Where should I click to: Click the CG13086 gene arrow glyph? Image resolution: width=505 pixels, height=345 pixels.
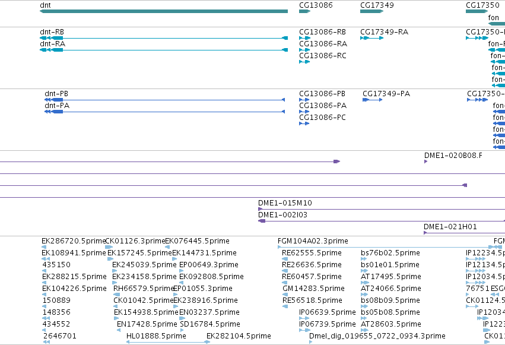(304, 11)
